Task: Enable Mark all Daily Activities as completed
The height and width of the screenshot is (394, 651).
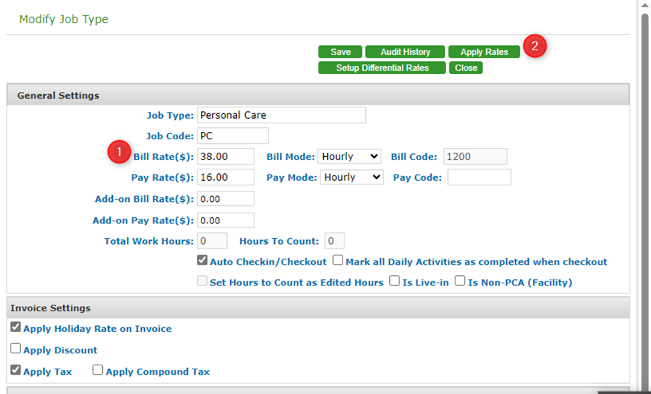Action: pos(338,261)
